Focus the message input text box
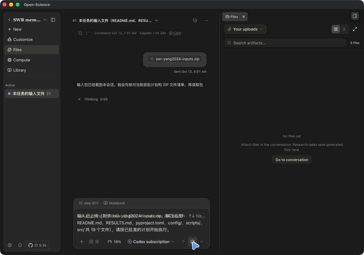The height and width of the screenshot is (255, 364). coord(141,223)
